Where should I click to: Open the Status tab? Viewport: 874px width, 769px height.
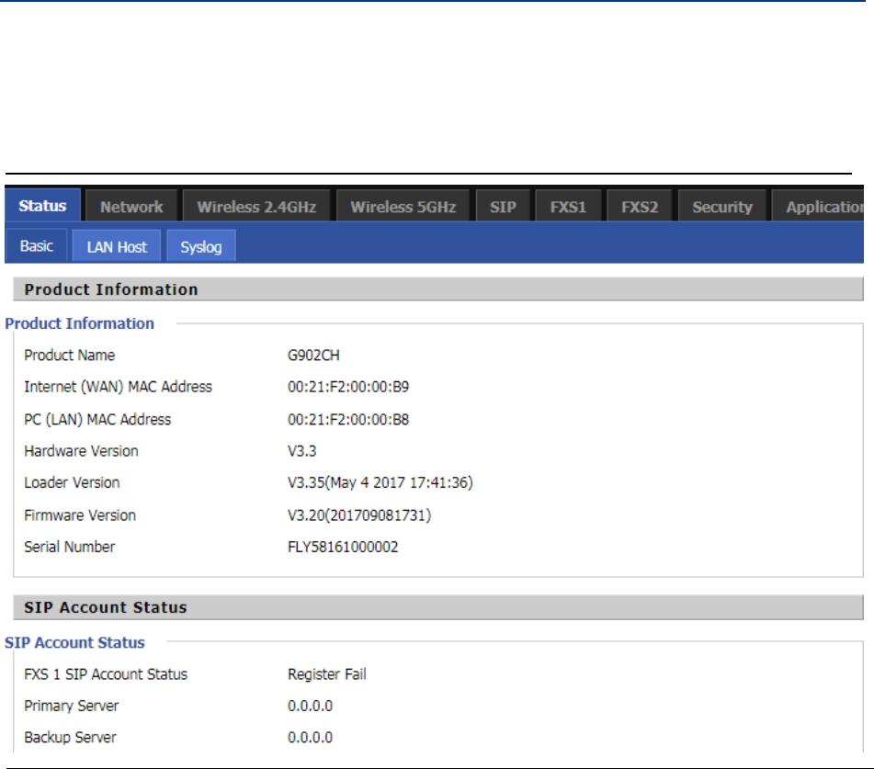click(x=42, y=207)
